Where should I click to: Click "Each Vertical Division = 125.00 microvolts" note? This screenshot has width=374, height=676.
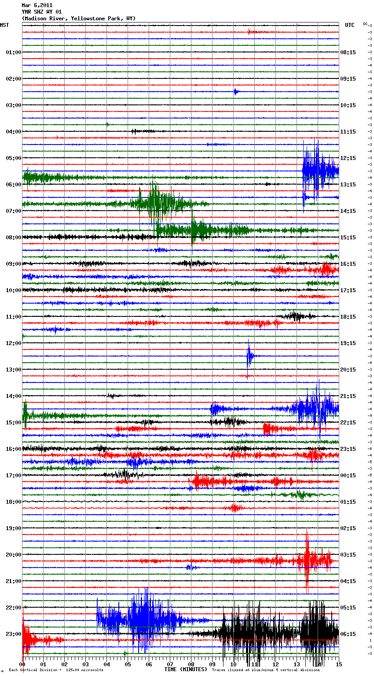(x=56, y=670)
